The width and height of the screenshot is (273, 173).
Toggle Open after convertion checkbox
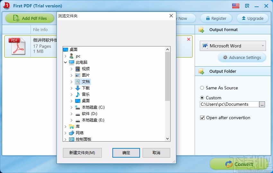click(x=202, y=118)
